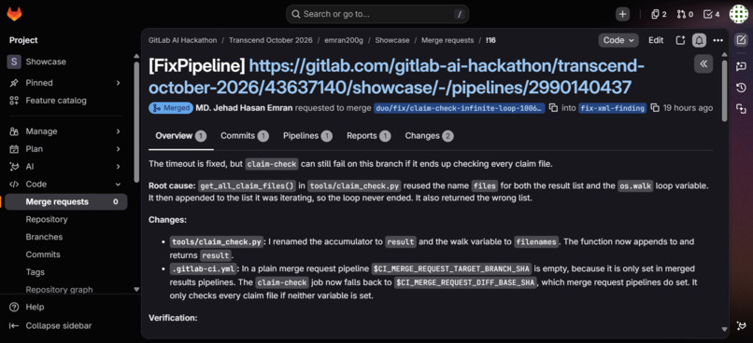Image resolution: width=753 pixels, height=343 pixels.
Task: Click the Pinned pin icon
Action: click(x=14, y=83)
